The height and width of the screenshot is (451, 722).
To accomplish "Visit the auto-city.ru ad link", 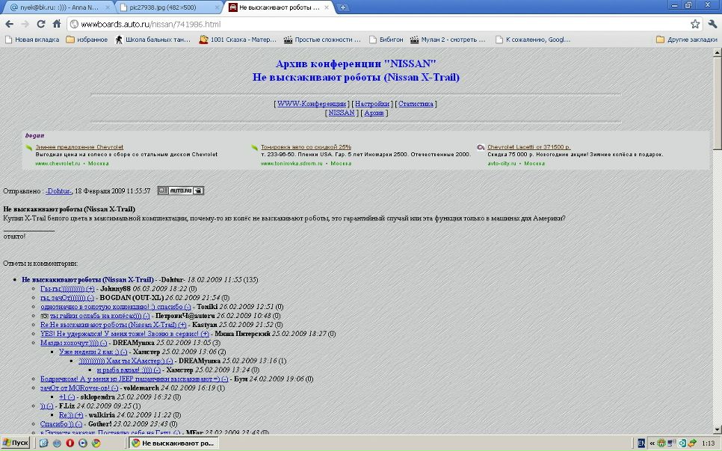I will [502, 164].
